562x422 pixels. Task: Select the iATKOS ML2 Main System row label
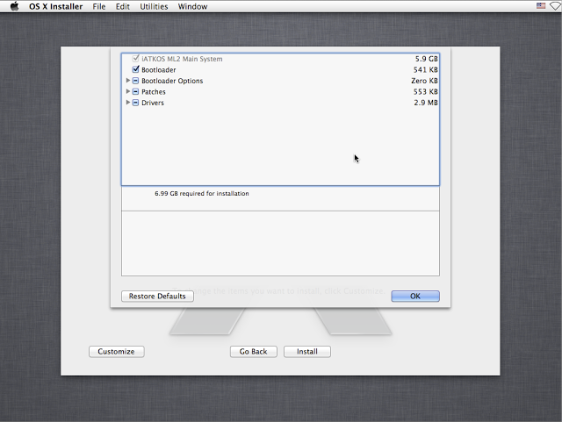182,59
